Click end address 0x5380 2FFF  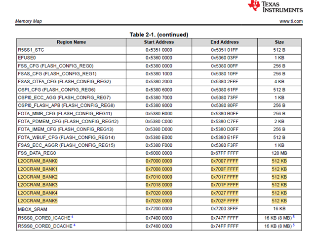[225, 81]
